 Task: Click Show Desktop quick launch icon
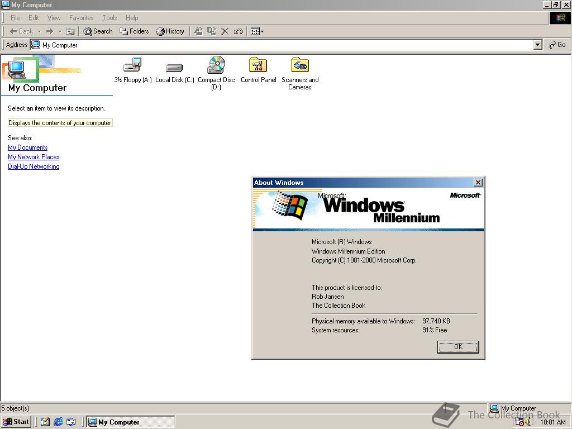click(45, 422)
